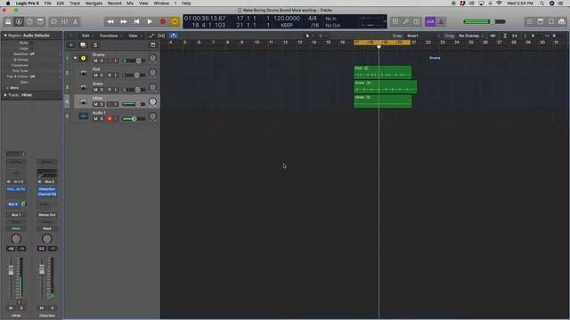Toggle the global Solo S button
Image resolution: width=570 pixels, height=320 pixels.
pos(95,45)
